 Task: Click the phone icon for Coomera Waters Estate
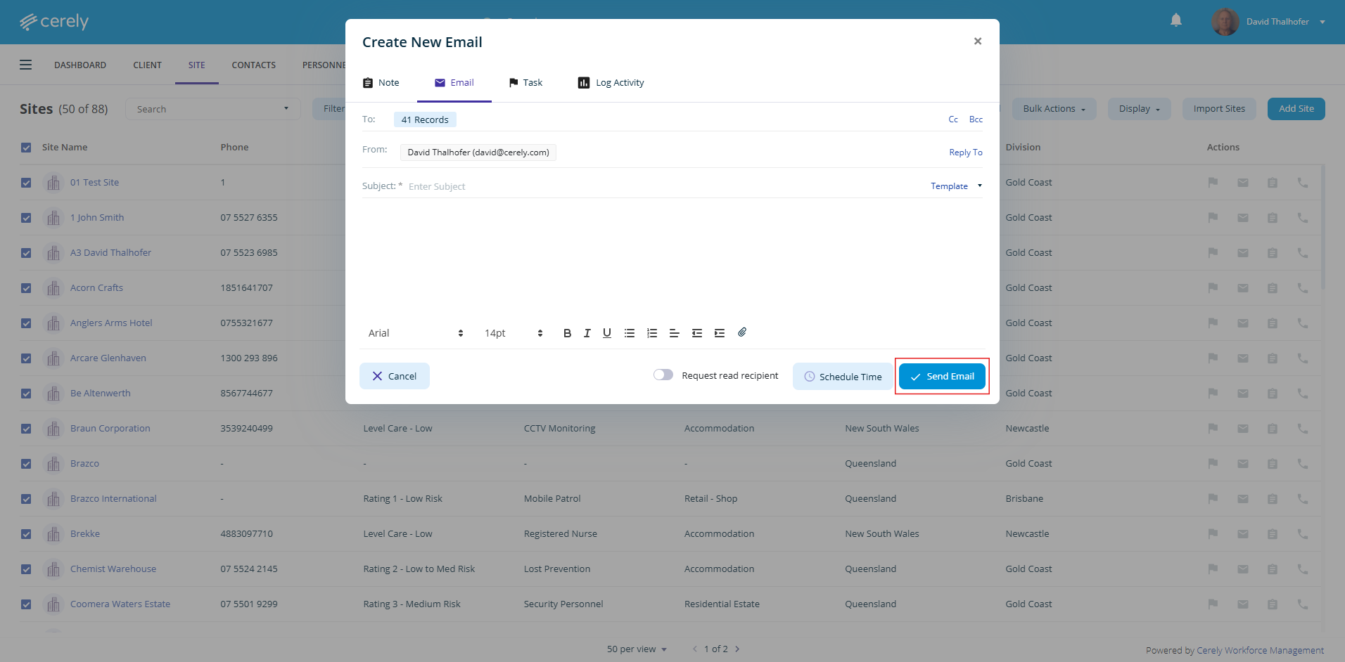pos(1303,604)
